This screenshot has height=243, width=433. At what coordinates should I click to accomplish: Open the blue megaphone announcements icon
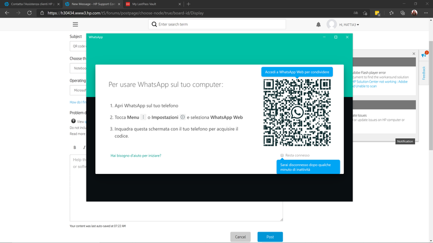click(x=424, y=55)
